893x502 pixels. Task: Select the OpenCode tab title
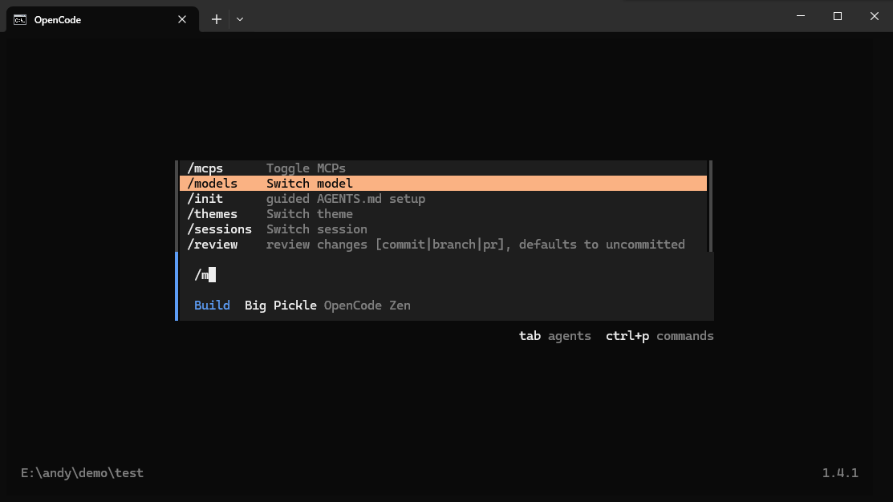(58, 20)
